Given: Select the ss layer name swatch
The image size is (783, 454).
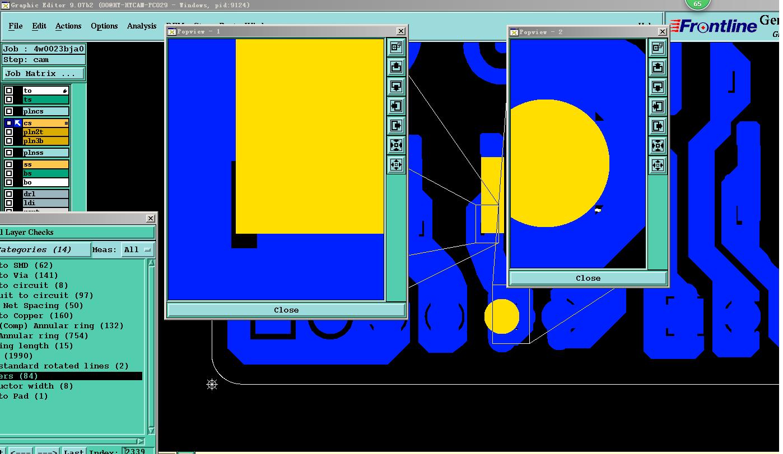Looking at the screenshot, I should click(x=45, y=164).
